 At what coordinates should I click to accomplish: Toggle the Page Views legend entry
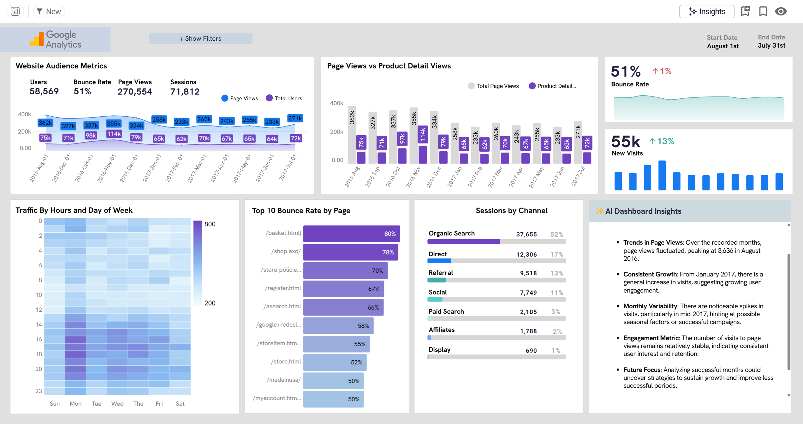(240, 98)
